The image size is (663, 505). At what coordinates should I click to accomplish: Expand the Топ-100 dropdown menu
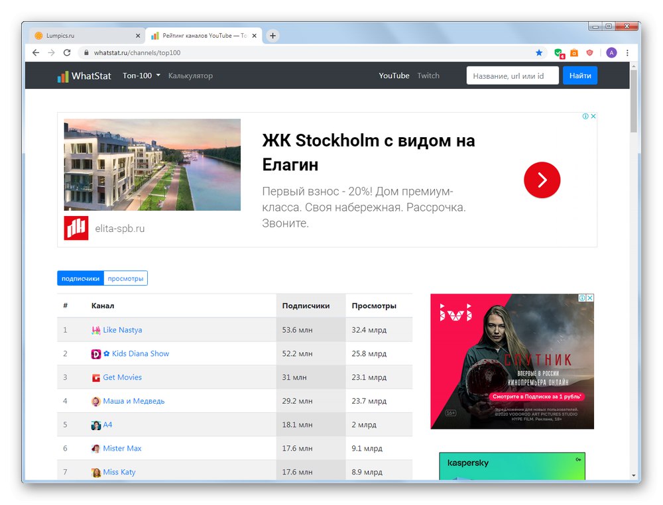141,76
